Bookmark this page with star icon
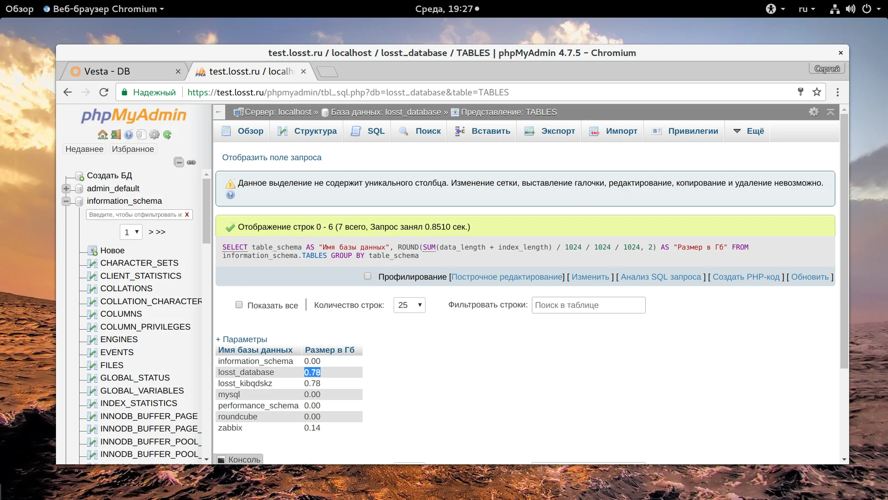The width and height of the screenshot is (888, 500). (x=817, y=92)
